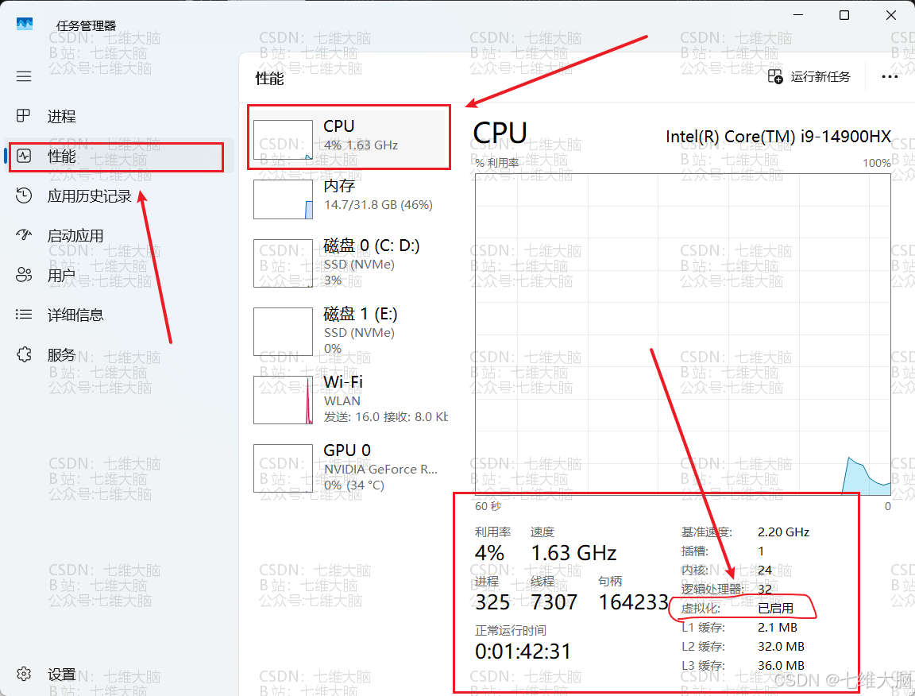Viewport: 915px width, 696px height.
Task: Go to the 用户 page
Action: [119, 275]
